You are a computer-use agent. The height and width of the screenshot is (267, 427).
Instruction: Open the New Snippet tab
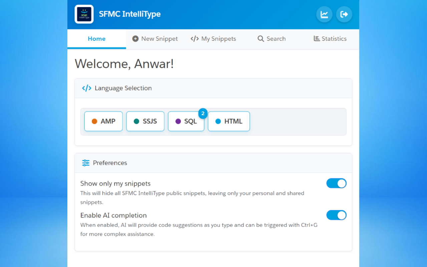(155, 39)
